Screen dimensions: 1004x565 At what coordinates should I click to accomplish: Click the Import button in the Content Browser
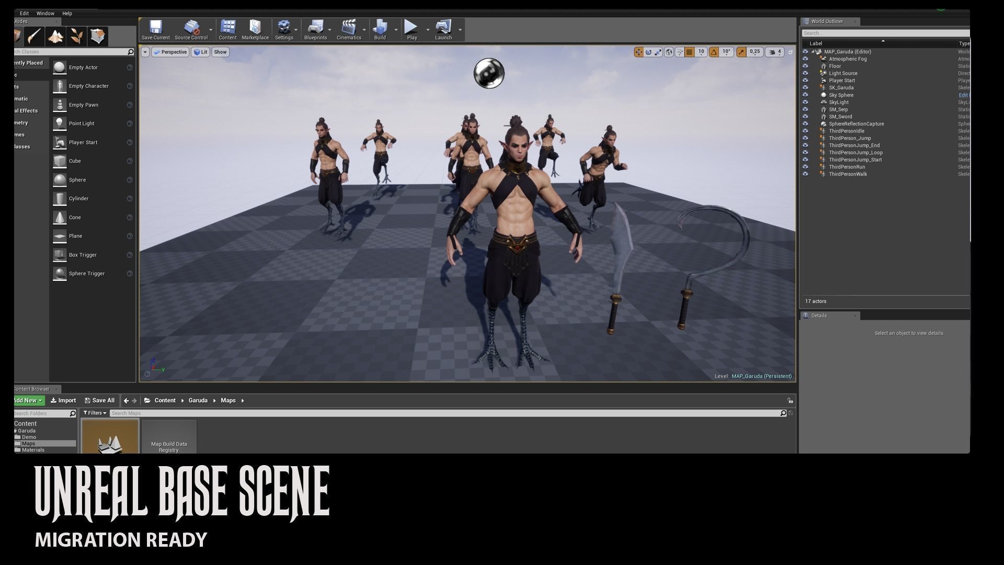(63, 401)
